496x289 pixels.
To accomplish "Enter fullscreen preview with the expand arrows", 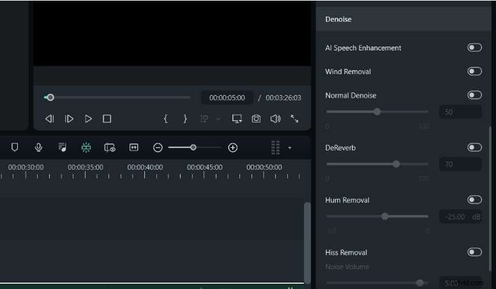I will 294,119.
